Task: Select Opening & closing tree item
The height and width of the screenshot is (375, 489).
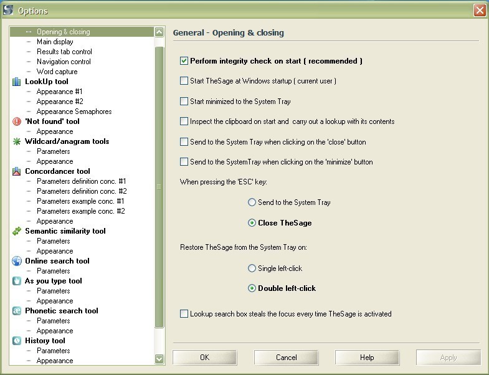Action: [x=64, y=32]
